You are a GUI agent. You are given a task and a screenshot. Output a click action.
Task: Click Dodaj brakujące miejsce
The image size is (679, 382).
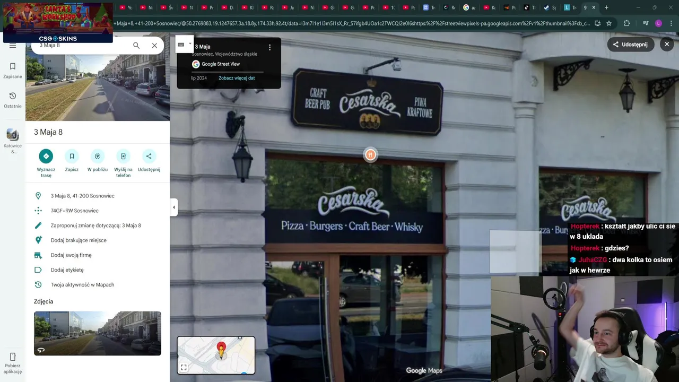click(x=98, y=240)
